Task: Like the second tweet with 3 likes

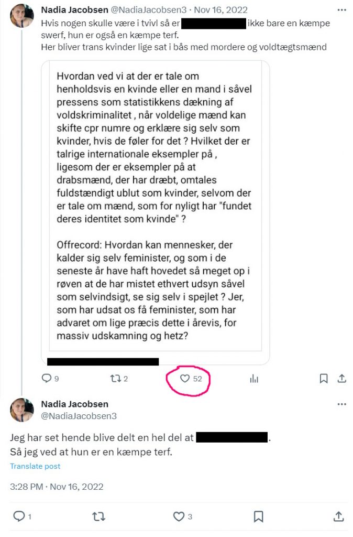Action: 179,516
